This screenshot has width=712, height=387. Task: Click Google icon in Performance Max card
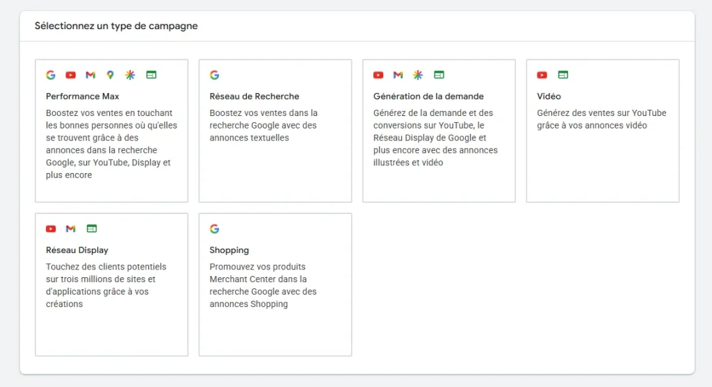51,75
